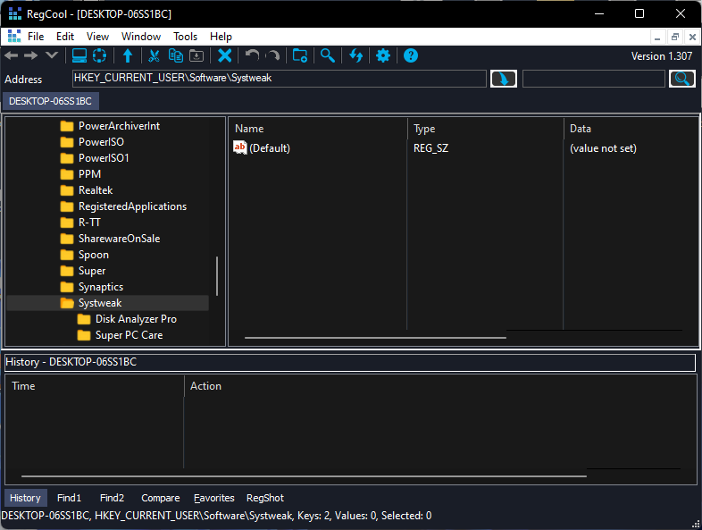The height and width of the screenshot is (530, 702).
Task: Open the Help menu
Action: tap(221, 37)
